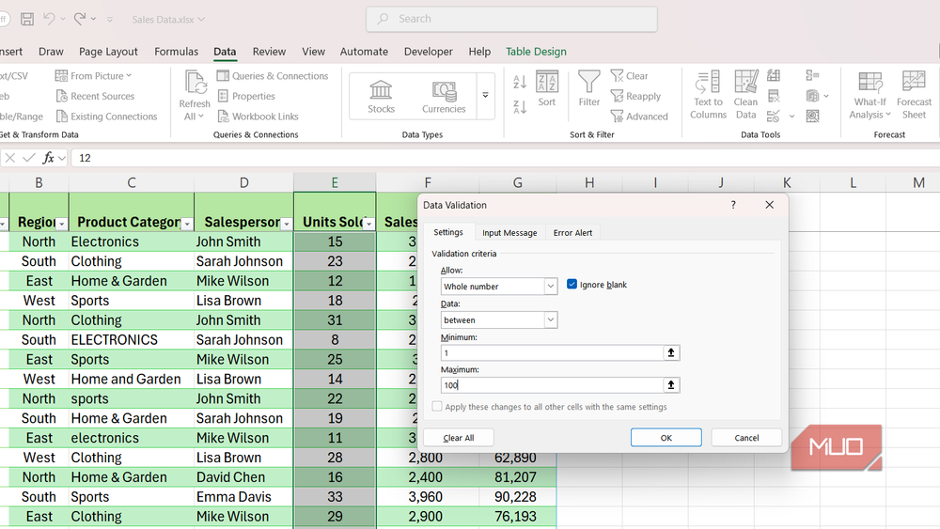
Task: Expand the Allow Whole number dropdown
Action: [x=550, y=287]
